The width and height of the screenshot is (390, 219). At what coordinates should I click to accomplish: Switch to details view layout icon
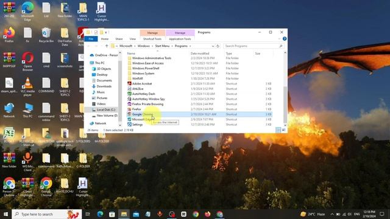278,130
